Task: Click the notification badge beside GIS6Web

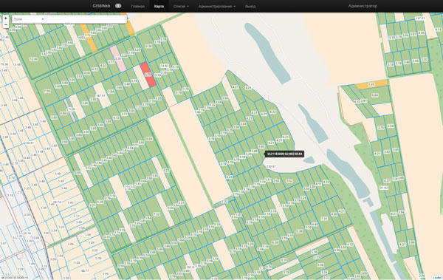Action: [118, 6]
